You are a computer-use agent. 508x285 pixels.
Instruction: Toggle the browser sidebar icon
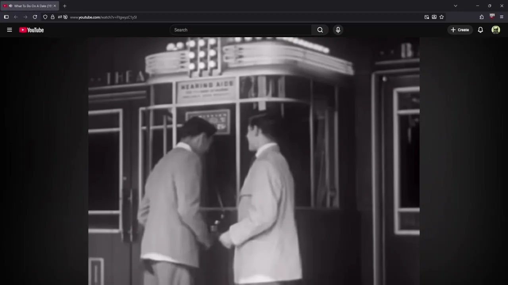6,17
